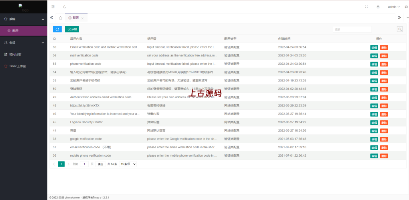The image size is (409, 200).
Task: Expand the 会员 sidebar menu
Action: (x=24, y=42)
